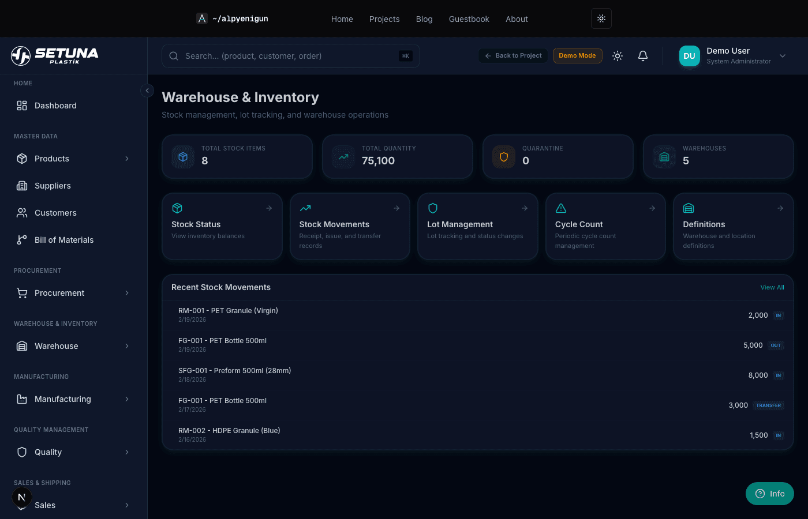Click the Suppliers factory icon

(x=22, y=186)
